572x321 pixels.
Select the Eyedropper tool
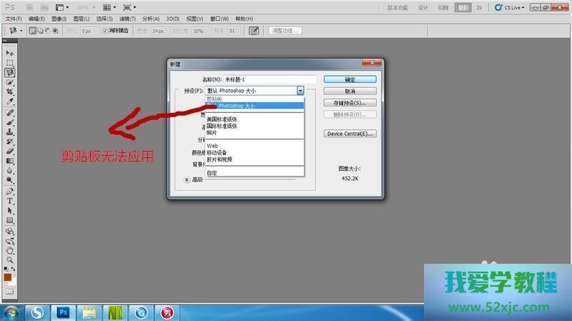pos(10,102)
